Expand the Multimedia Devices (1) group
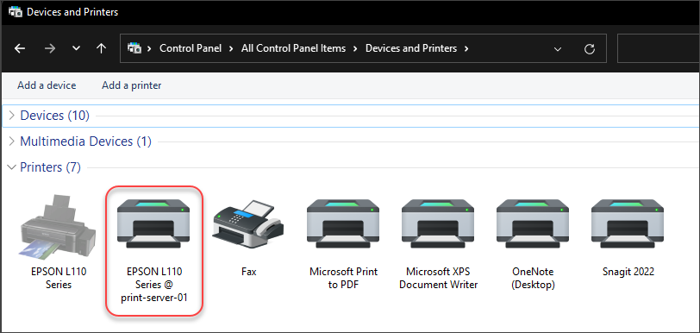700x333 pixels. [x=11, y=141]
